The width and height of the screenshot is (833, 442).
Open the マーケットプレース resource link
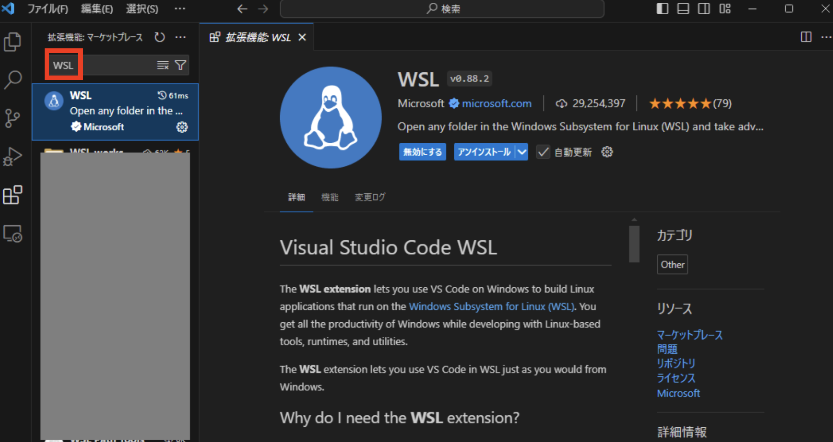(689, 335)
